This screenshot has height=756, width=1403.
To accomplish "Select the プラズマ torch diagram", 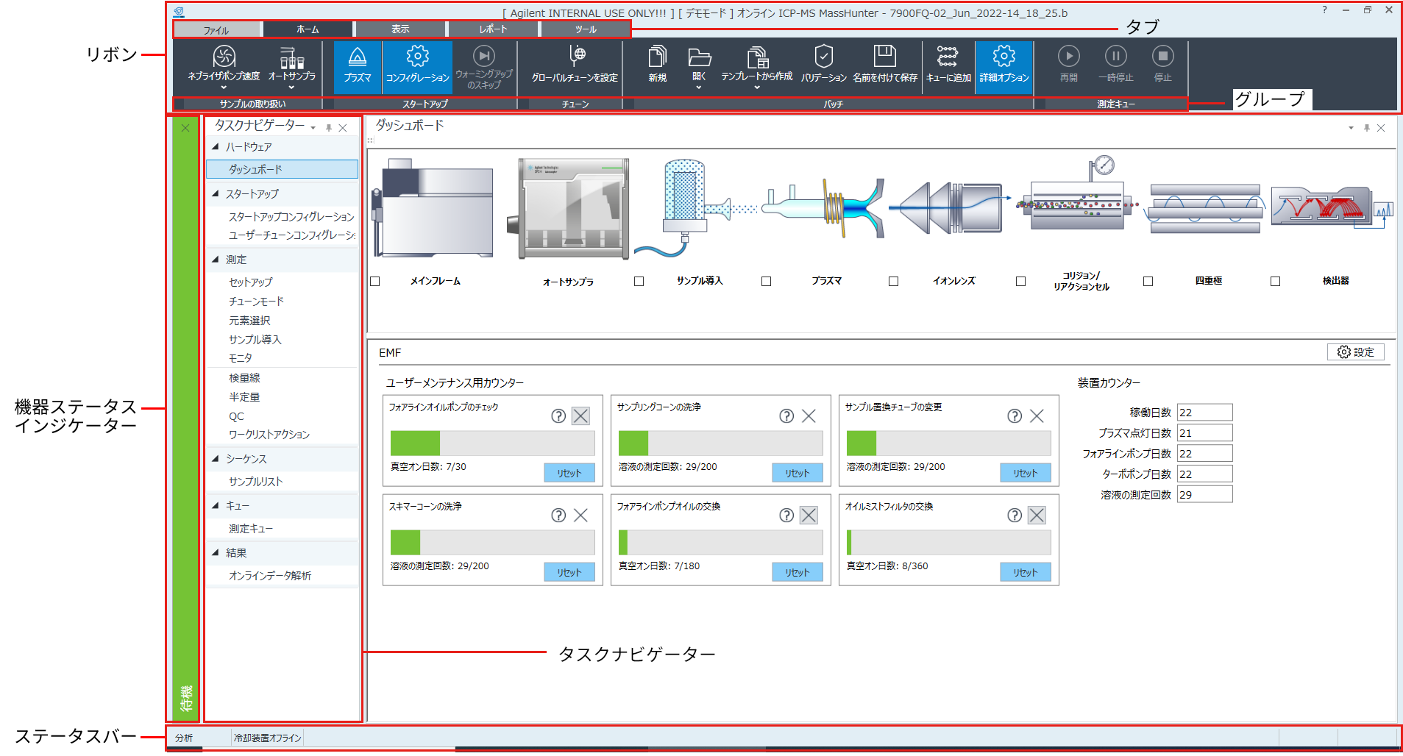I will [823, 209].
